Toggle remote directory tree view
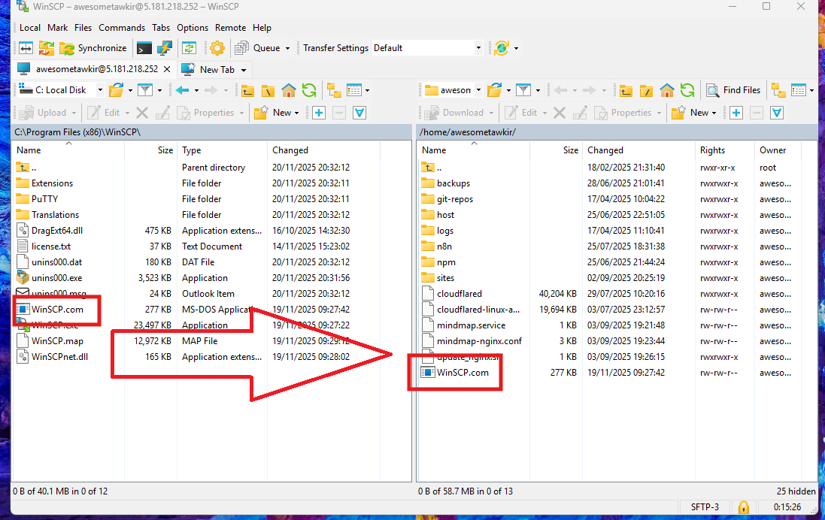Screen dimensions: 825x520 point(779,90)
